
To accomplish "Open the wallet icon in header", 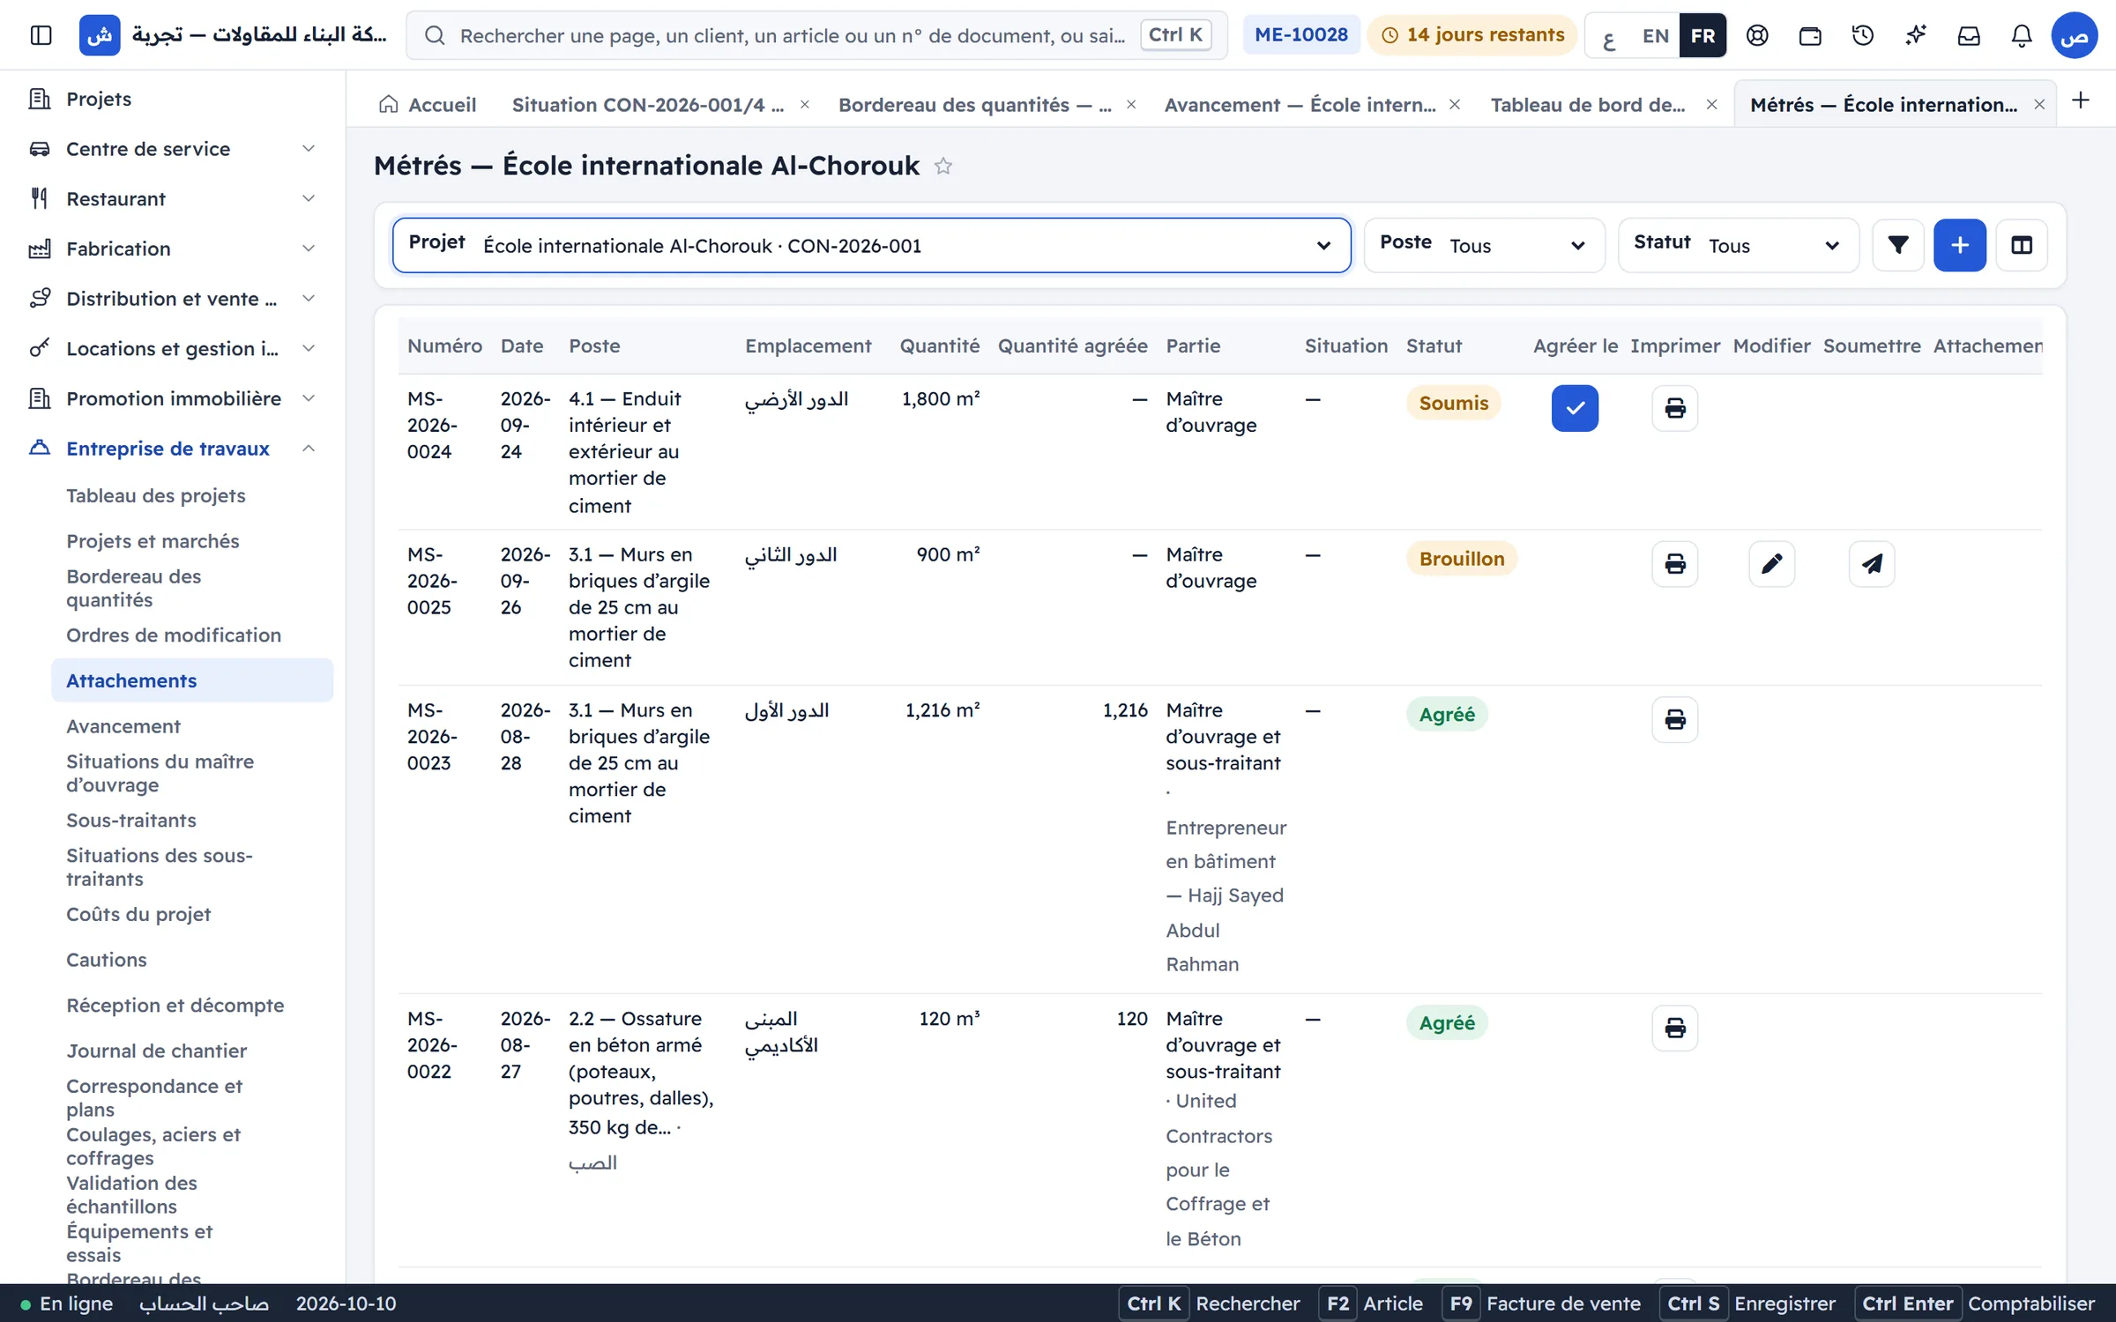I will point(1810,35).
